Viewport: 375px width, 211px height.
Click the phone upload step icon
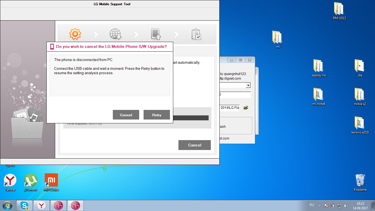pos(156,34)
